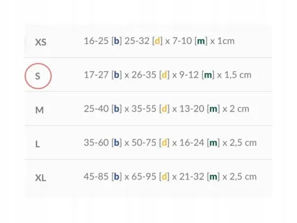
Task: Select the circled S size label
Action: [38, 76]
